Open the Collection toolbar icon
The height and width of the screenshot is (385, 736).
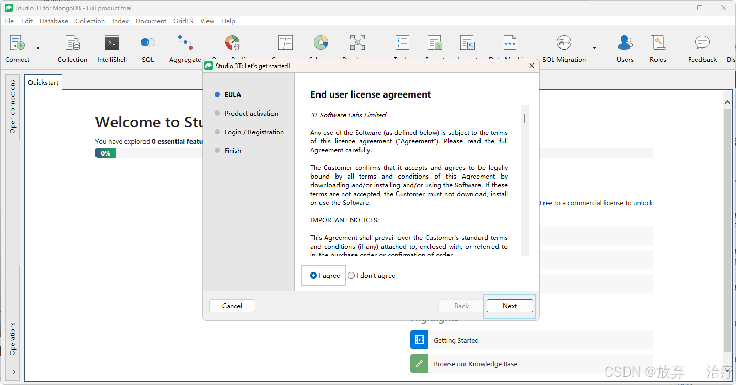coord(72,43)
